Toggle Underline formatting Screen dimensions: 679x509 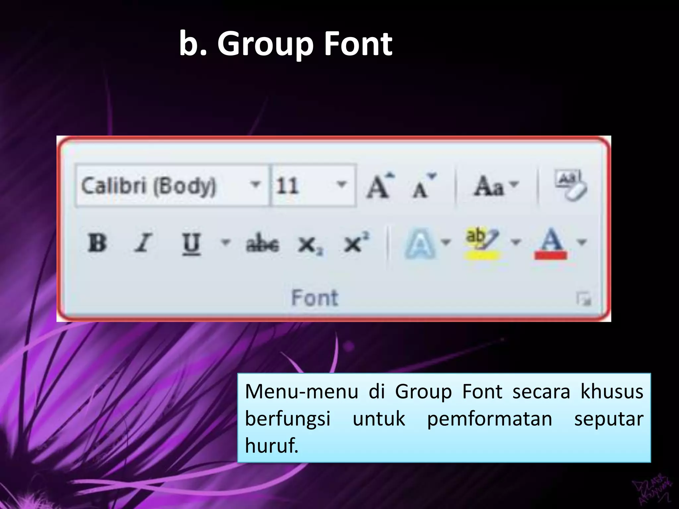pyautogui.click(x=191, y=244)
